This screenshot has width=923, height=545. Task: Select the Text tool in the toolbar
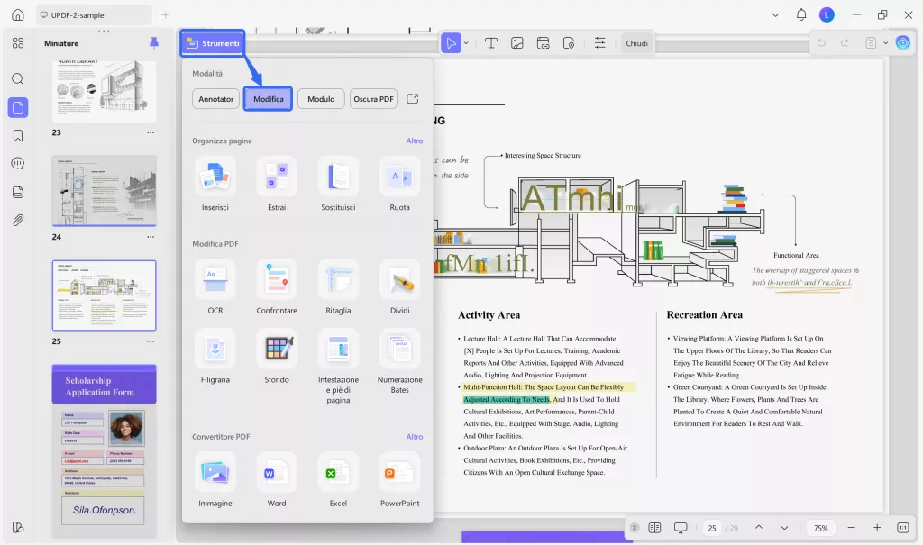click(491, 42)
